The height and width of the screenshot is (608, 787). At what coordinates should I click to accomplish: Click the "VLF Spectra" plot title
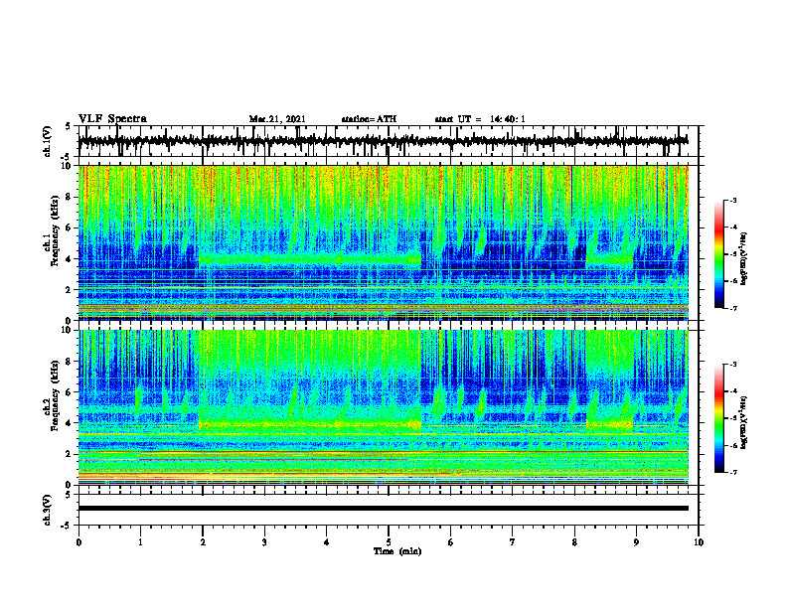[x=112, y=119]
